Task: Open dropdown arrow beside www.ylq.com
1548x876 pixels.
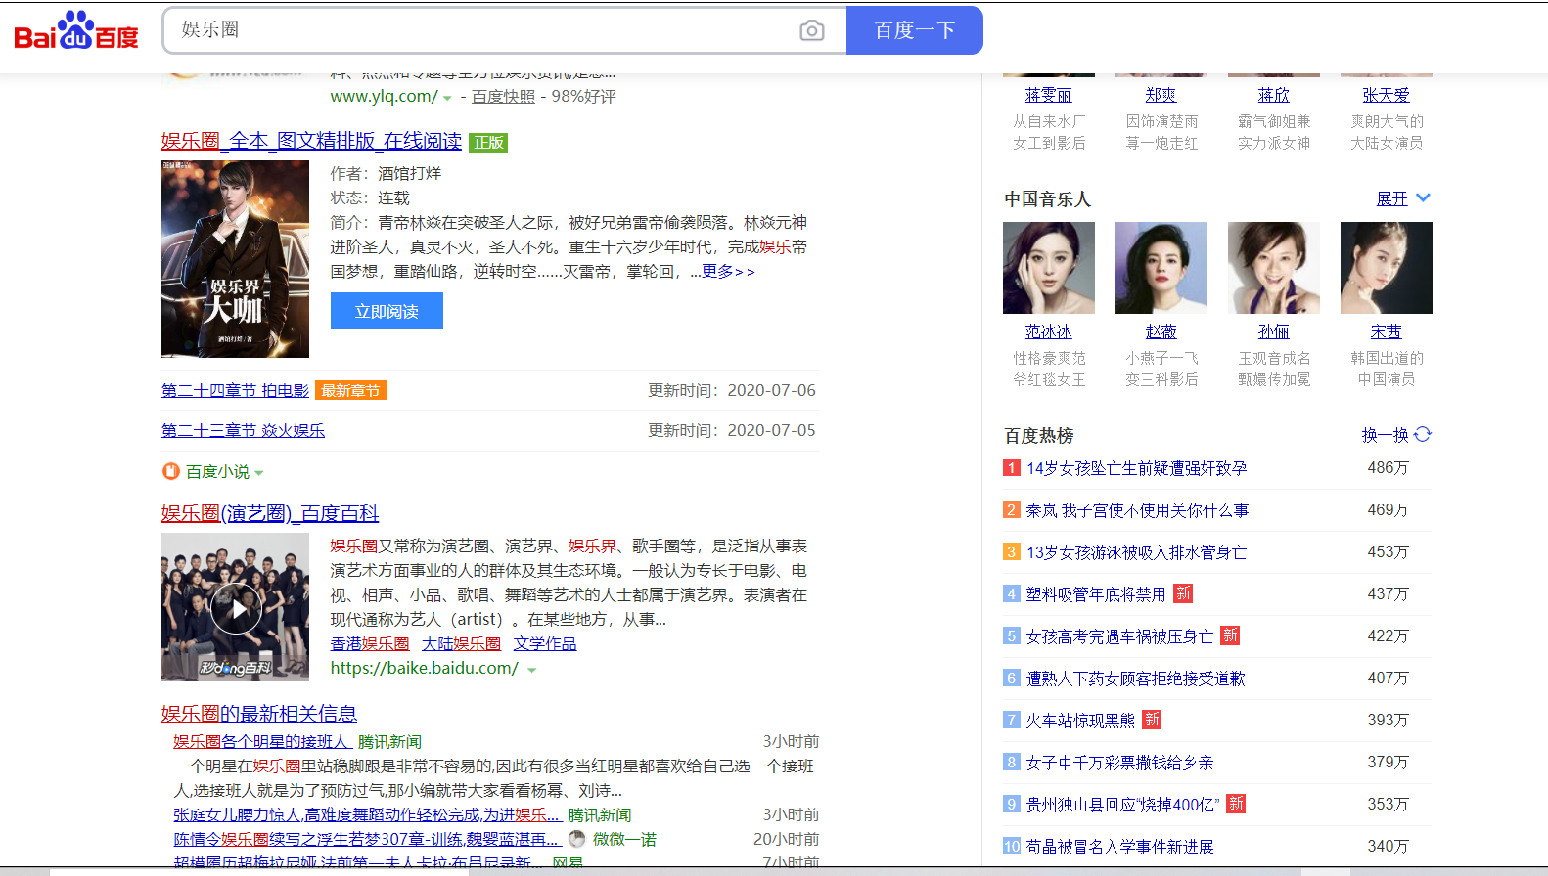Action: (447, 98)
